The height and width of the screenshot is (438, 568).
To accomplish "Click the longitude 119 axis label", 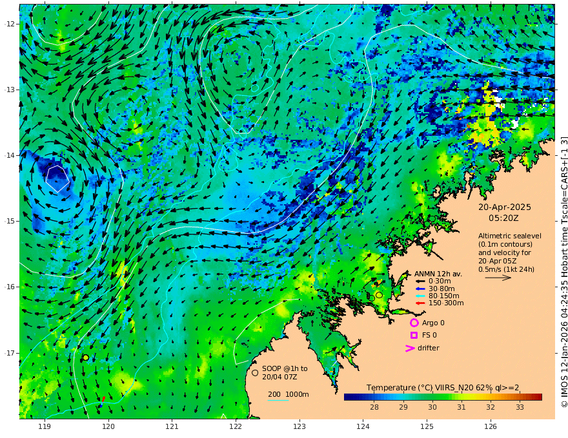I will click(45, 427).
